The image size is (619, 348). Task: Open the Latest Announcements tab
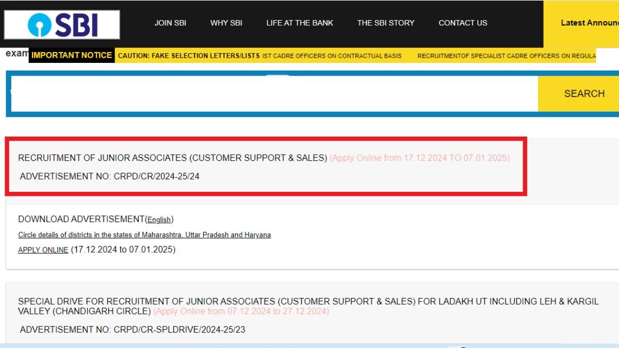pos(589,23)
